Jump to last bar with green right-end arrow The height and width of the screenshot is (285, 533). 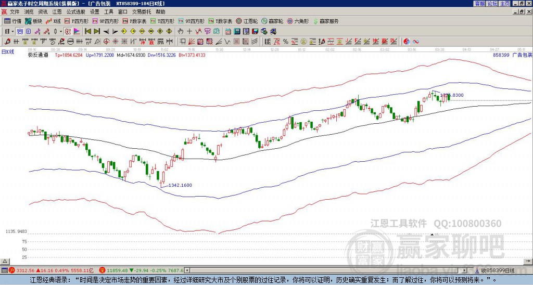[x=97, y=32]
